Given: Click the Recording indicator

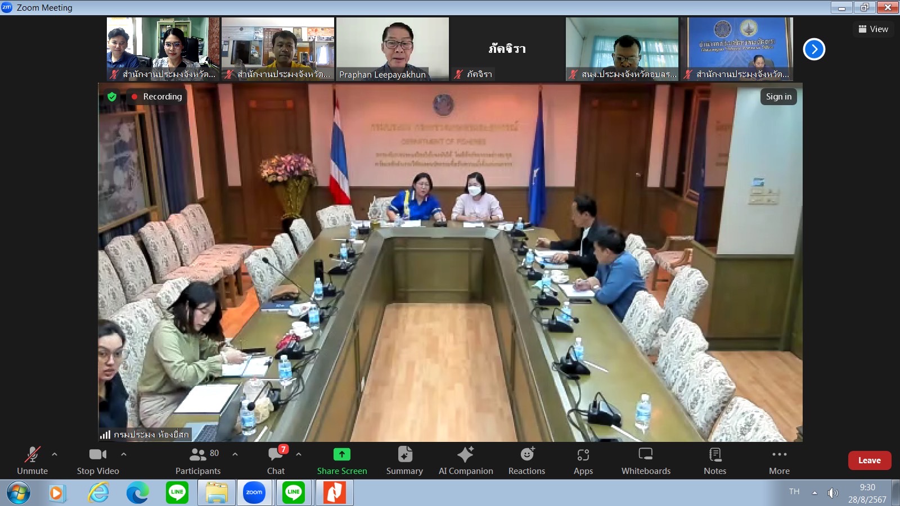Looking at the screenshot, I should 157,97.
